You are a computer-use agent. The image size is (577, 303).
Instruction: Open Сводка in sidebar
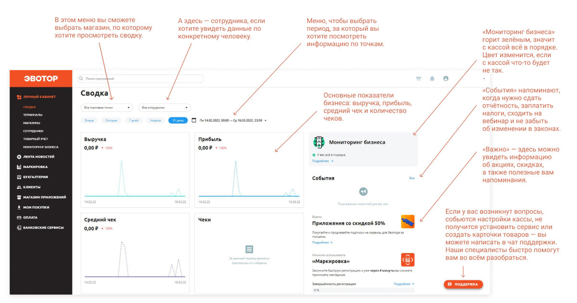tap(29, 107)
